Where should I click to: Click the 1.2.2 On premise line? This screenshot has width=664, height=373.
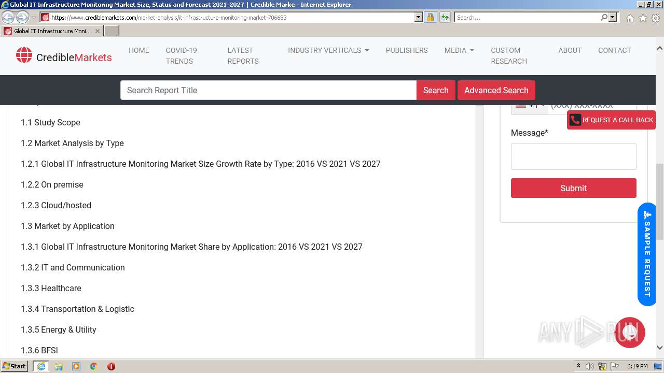click(52, 184)
